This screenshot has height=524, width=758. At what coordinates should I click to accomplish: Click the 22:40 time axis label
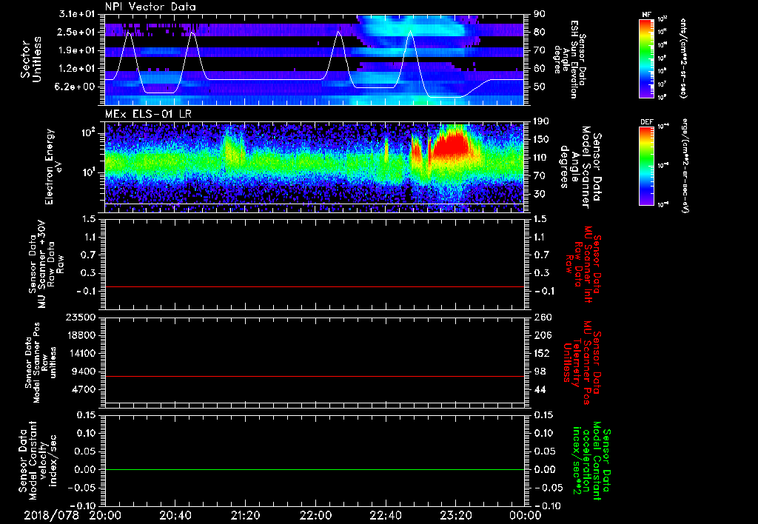click(386, 515)
